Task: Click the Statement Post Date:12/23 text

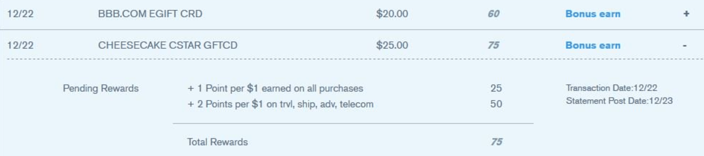Action: (x=619, y=101)
